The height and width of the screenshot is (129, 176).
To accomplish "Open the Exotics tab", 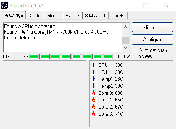I will 73,16.
